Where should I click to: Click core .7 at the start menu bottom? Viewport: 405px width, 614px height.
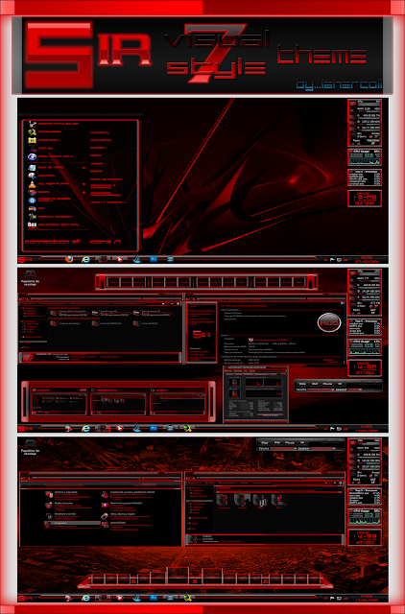(106, 242)
